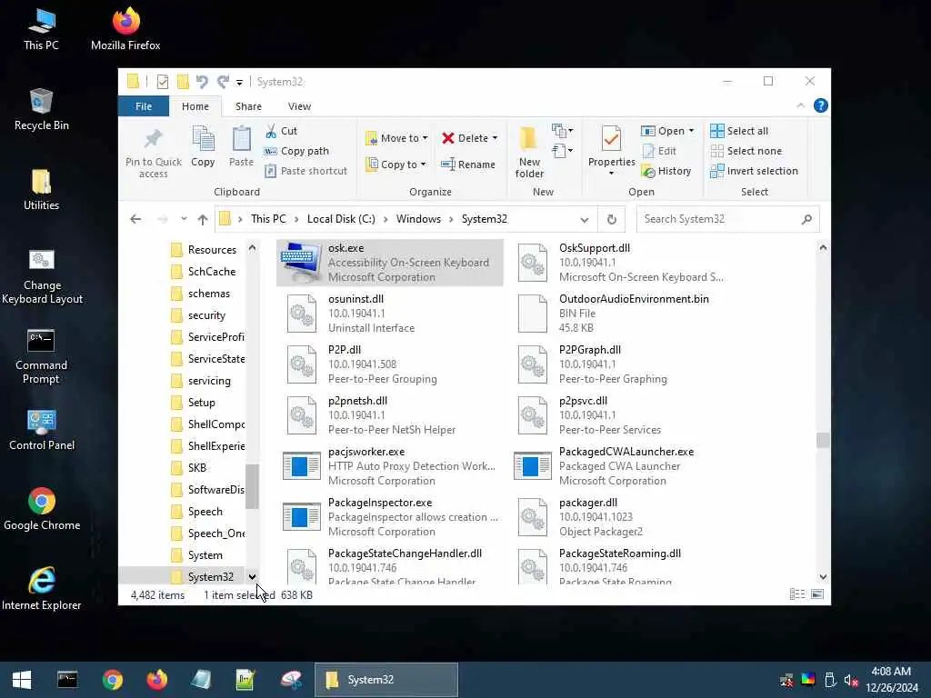This screenshot has height=698, width=931.
Task: Create a New folder
Action: (529, 152)
